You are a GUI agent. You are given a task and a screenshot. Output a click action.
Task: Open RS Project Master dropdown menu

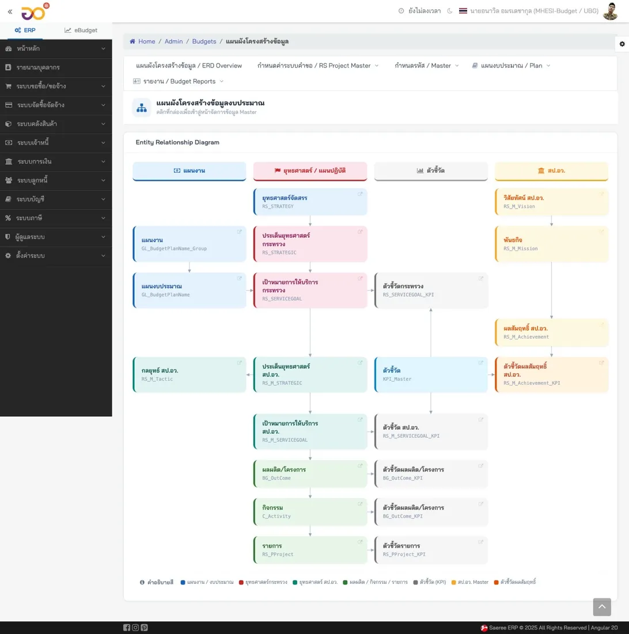click(318, 66)
